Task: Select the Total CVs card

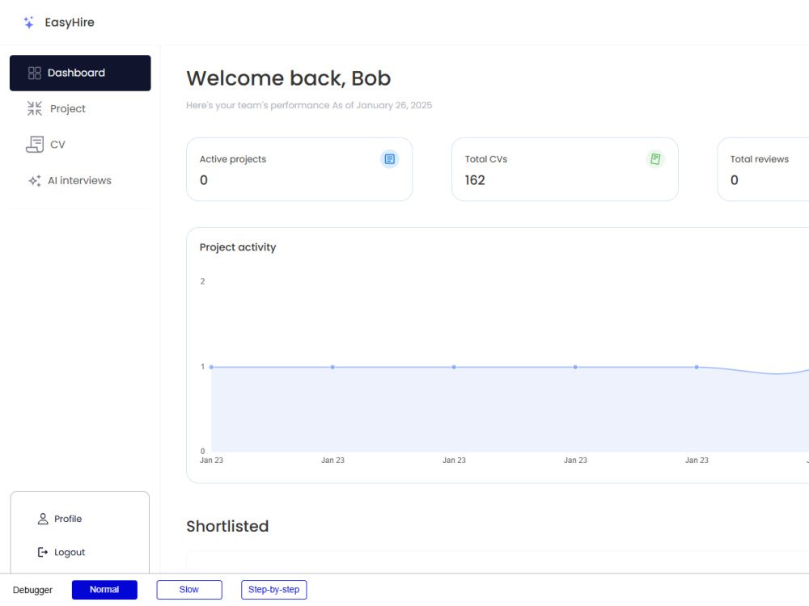Action: point(565,170)
